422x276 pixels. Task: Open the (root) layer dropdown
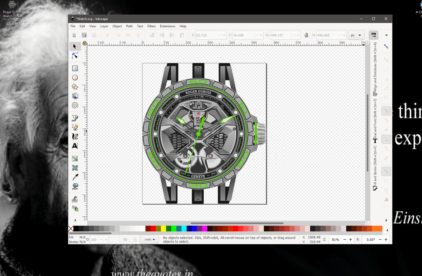click(x=150, y=240)
